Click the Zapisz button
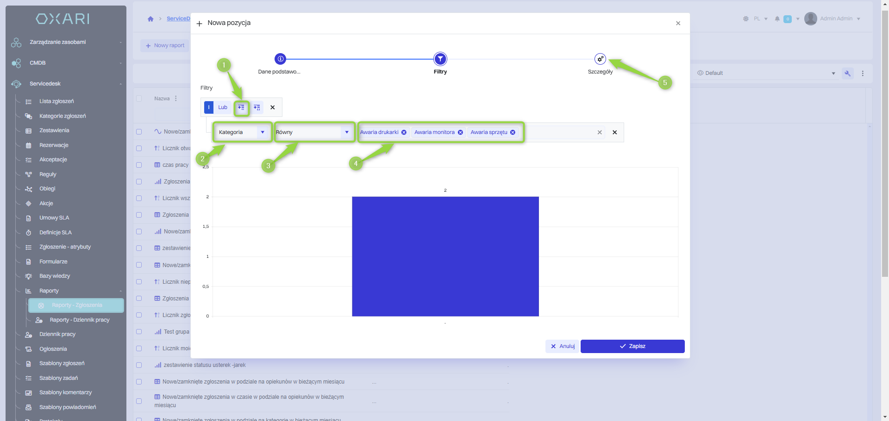 click(x=632, y=347)
